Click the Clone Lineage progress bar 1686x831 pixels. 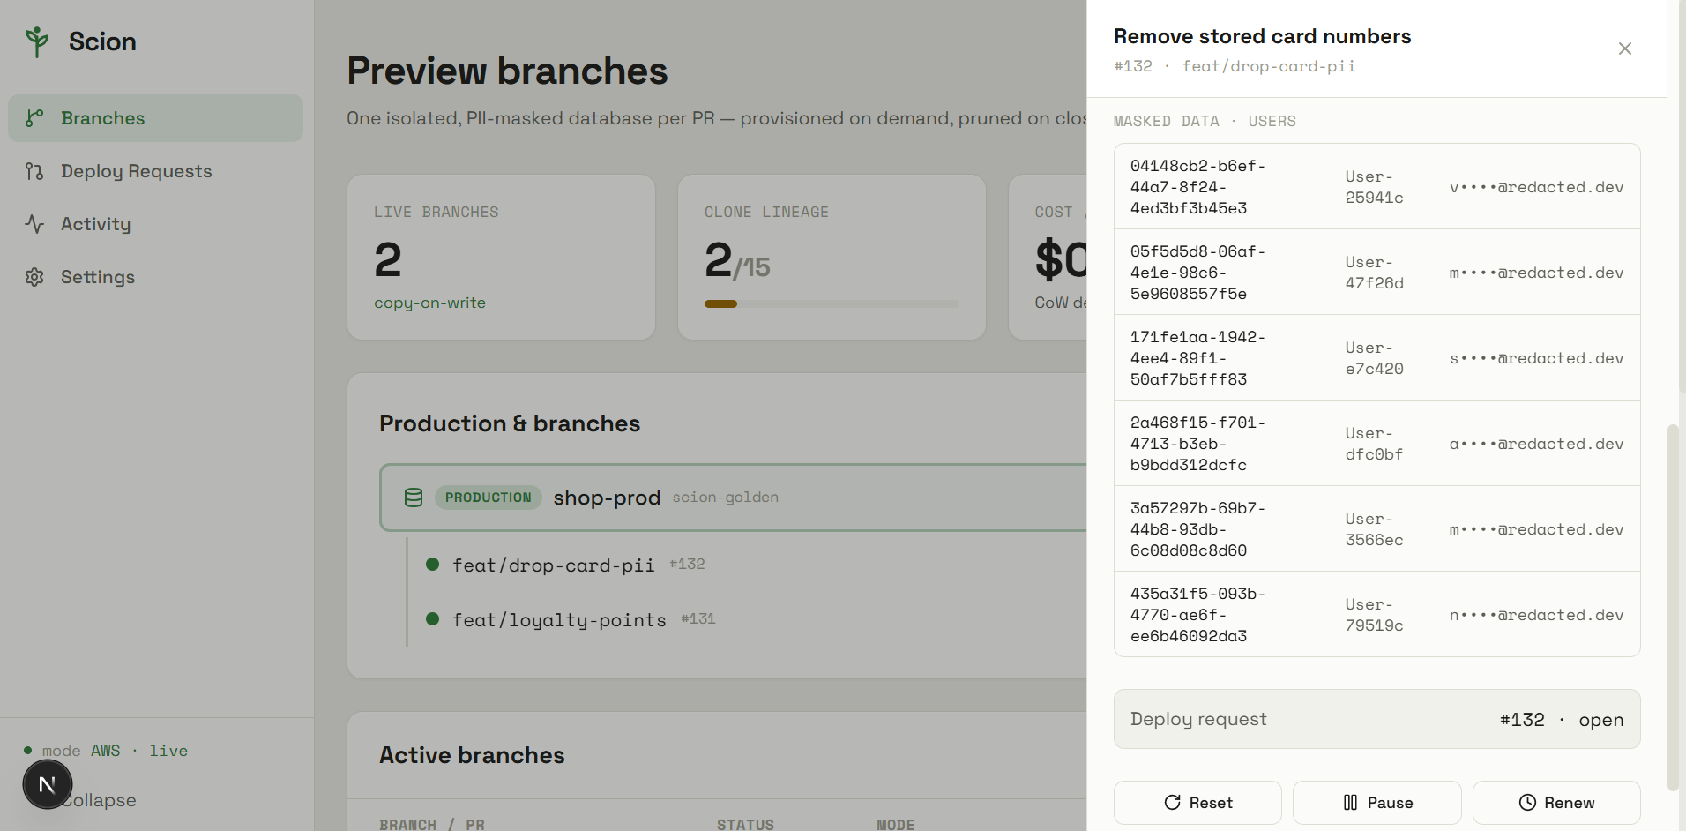[831, 303]
